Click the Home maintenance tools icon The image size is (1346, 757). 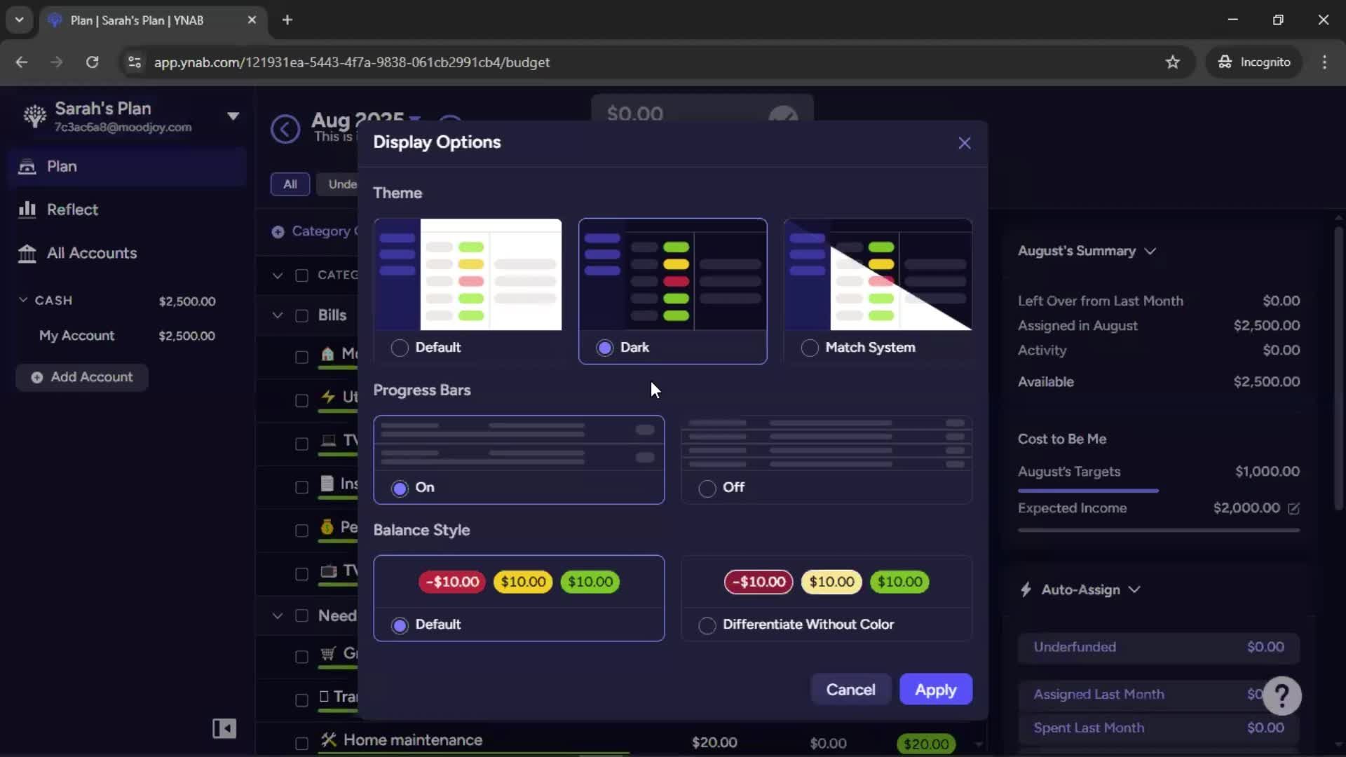pyautogui.click(x=328, y=739)
